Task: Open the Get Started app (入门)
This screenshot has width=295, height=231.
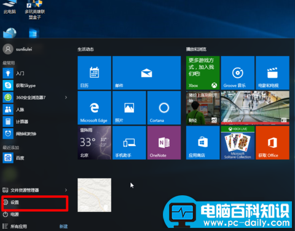Action: click(x=35, y=73)
